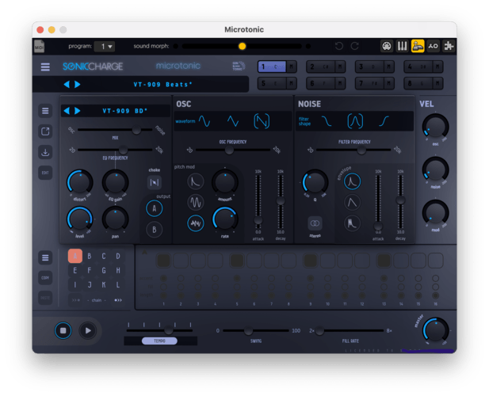This screenshot has width=489, height=396.
Task: Click the play button
Action: point(88,331)
